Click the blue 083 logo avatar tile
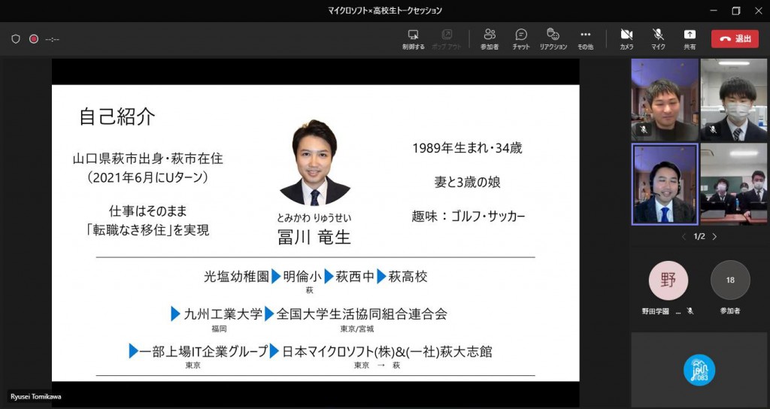This screenshot has height=409, width=770. click(x=699, y=370)
